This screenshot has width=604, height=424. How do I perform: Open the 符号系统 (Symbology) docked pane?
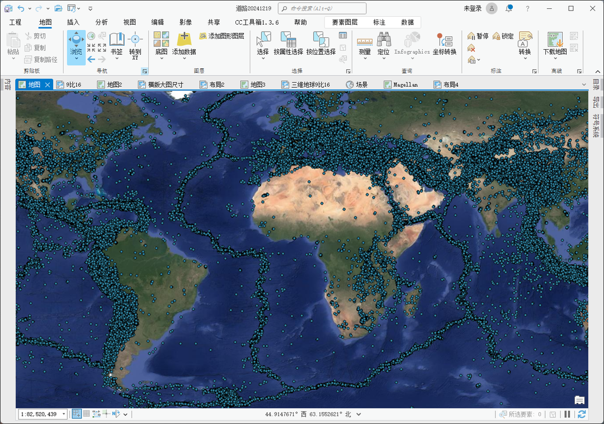(x=596, y=126)
